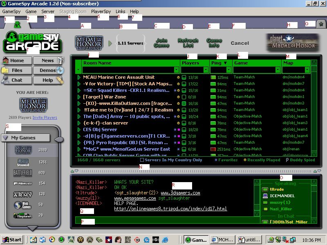Open the Room Name filter dropdown
Screen dimensions: 327x245
[x=176, y=69]
